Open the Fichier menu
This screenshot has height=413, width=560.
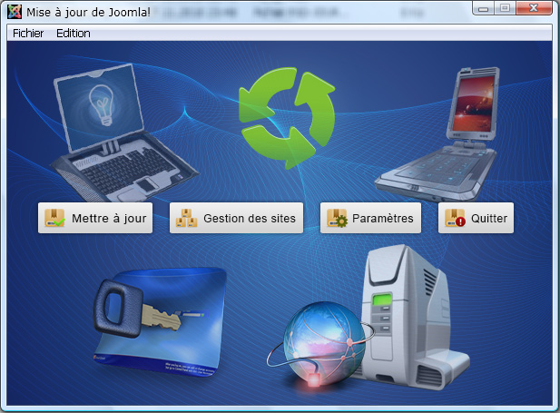click(28, 34)
